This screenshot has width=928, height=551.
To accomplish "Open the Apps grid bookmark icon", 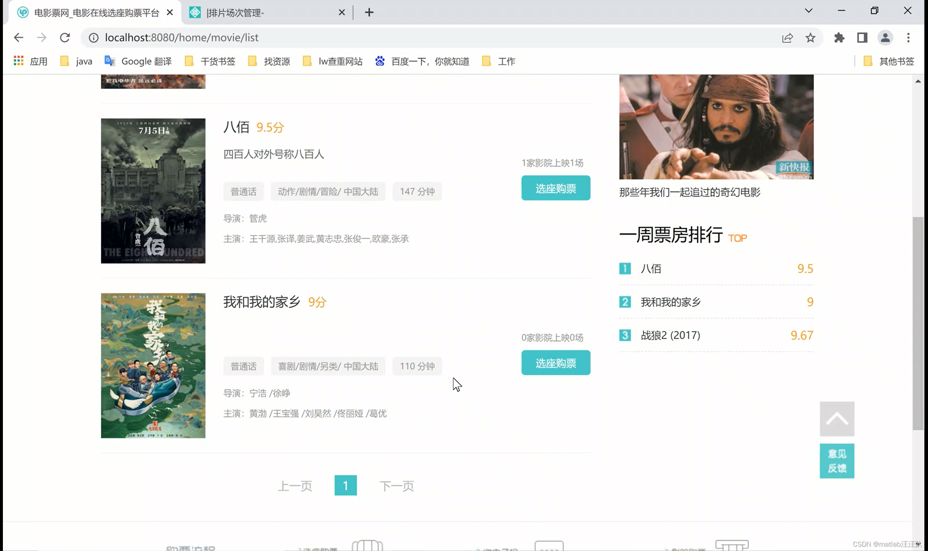I will point(18,61).
